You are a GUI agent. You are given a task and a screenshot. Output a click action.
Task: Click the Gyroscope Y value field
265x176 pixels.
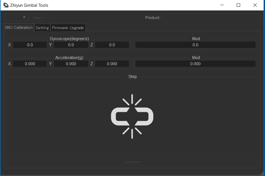pyautogui.click(x=71, y=45)
